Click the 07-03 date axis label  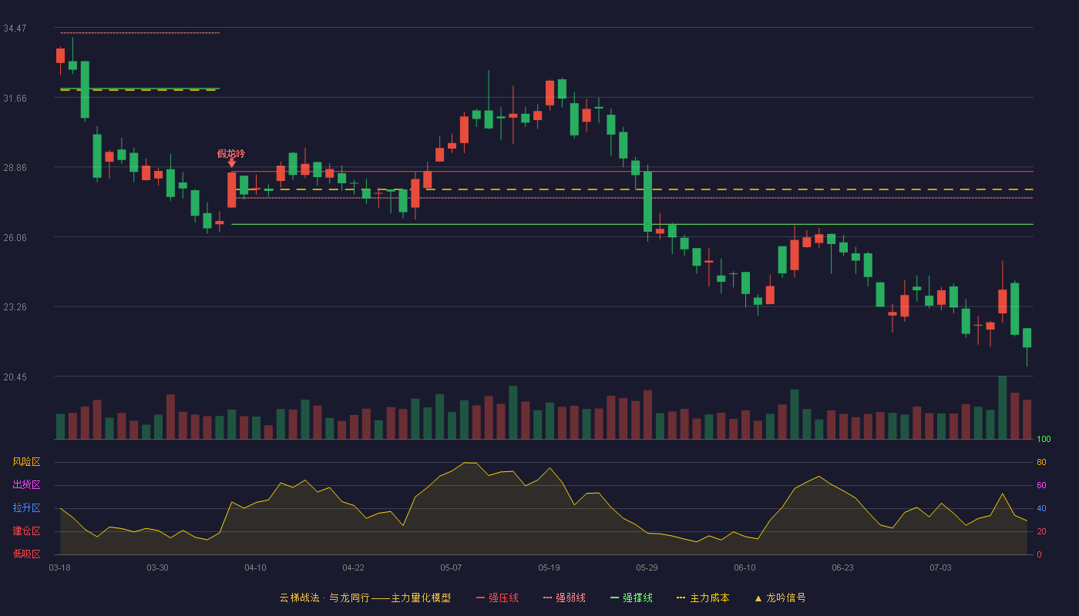pyautogui.click(x=940, y=567)
